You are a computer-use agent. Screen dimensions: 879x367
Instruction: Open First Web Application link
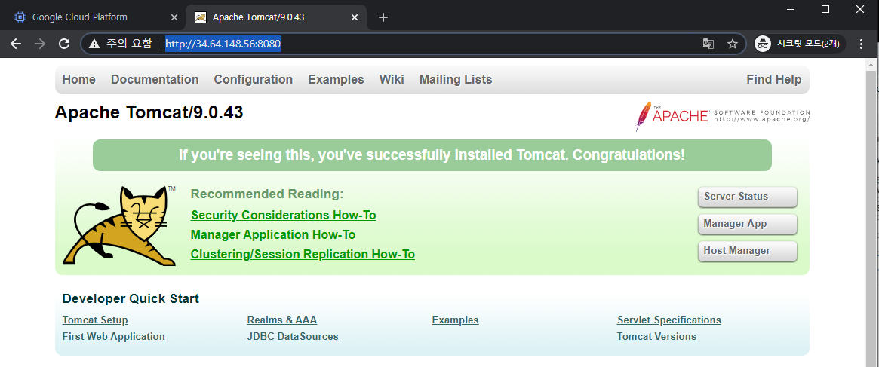coord(113,337)
